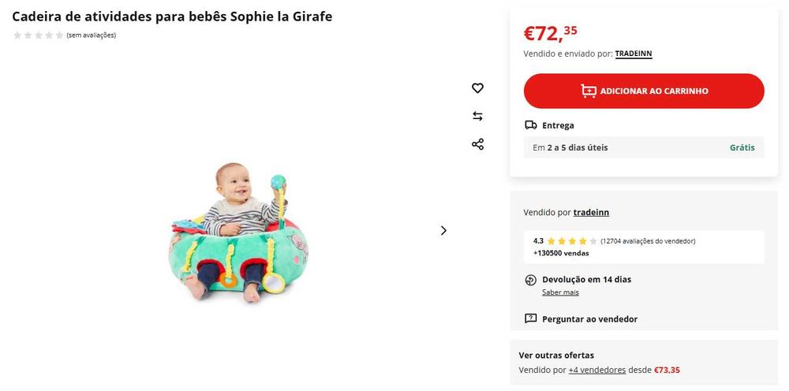Click the delivery truck icon

[531, 125]
